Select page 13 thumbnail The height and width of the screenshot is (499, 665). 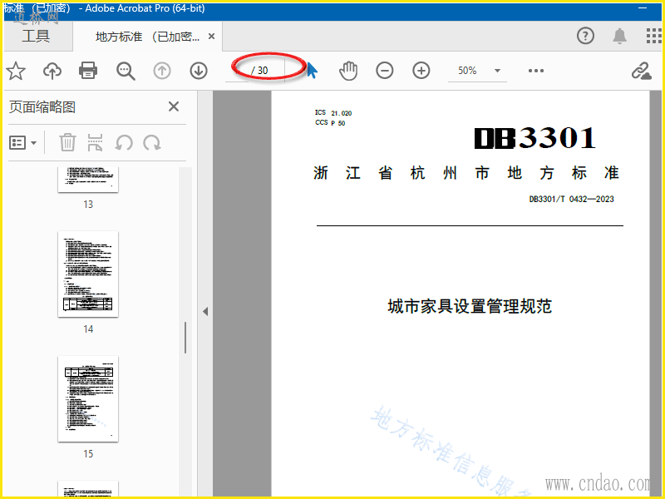88,180
